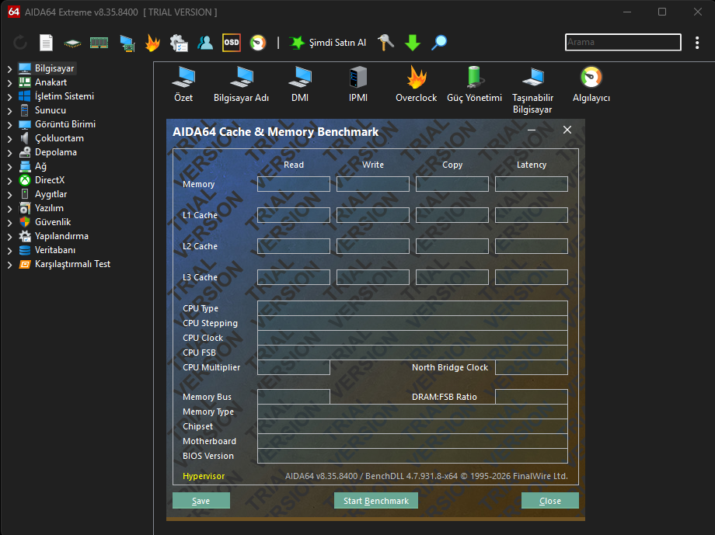Image resolution: width=715 pixels, height=535 pixels.
Task: Click the green star buy icon
Action: [x=297, y=43]
